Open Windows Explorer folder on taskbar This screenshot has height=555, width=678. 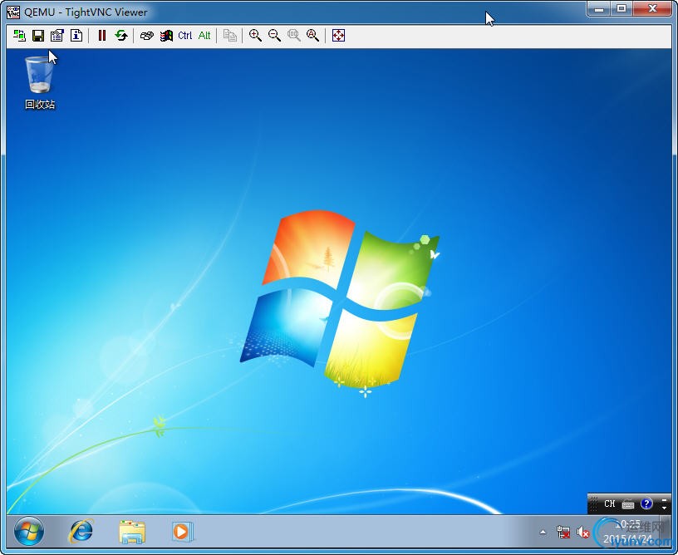click(x=132, y=532)
